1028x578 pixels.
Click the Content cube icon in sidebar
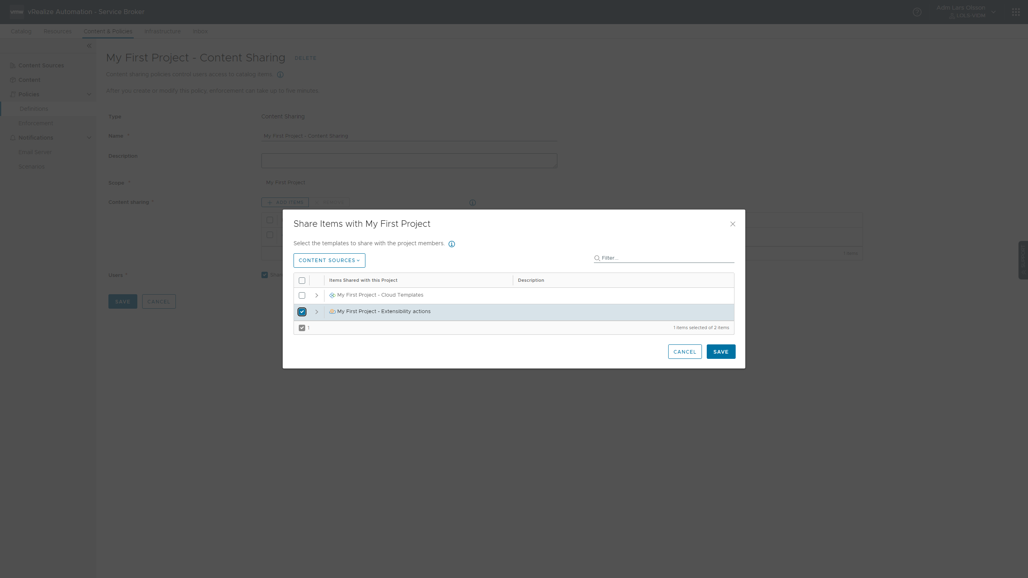(13, 80)
